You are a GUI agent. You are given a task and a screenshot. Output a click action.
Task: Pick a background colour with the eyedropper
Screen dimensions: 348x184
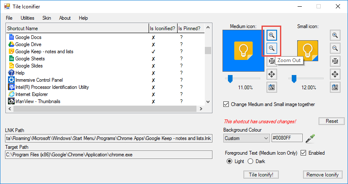310,137
